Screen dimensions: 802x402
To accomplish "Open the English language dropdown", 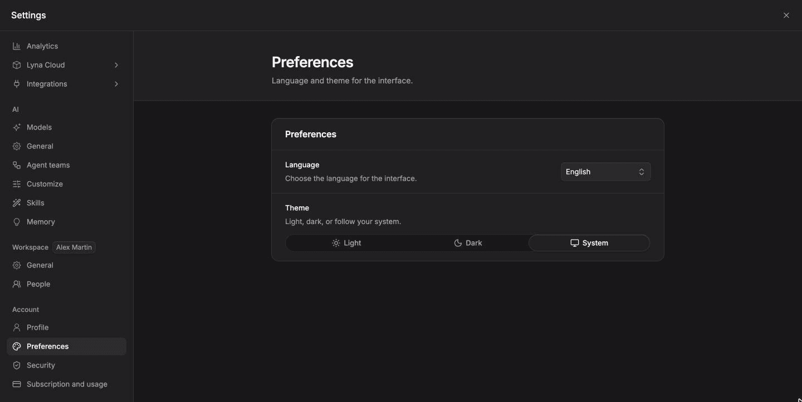I will click(x=605, y=172).
